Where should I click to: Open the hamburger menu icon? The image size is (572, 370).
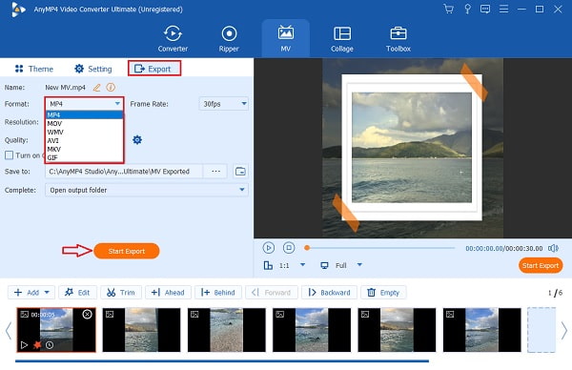(x=503, y=9)
